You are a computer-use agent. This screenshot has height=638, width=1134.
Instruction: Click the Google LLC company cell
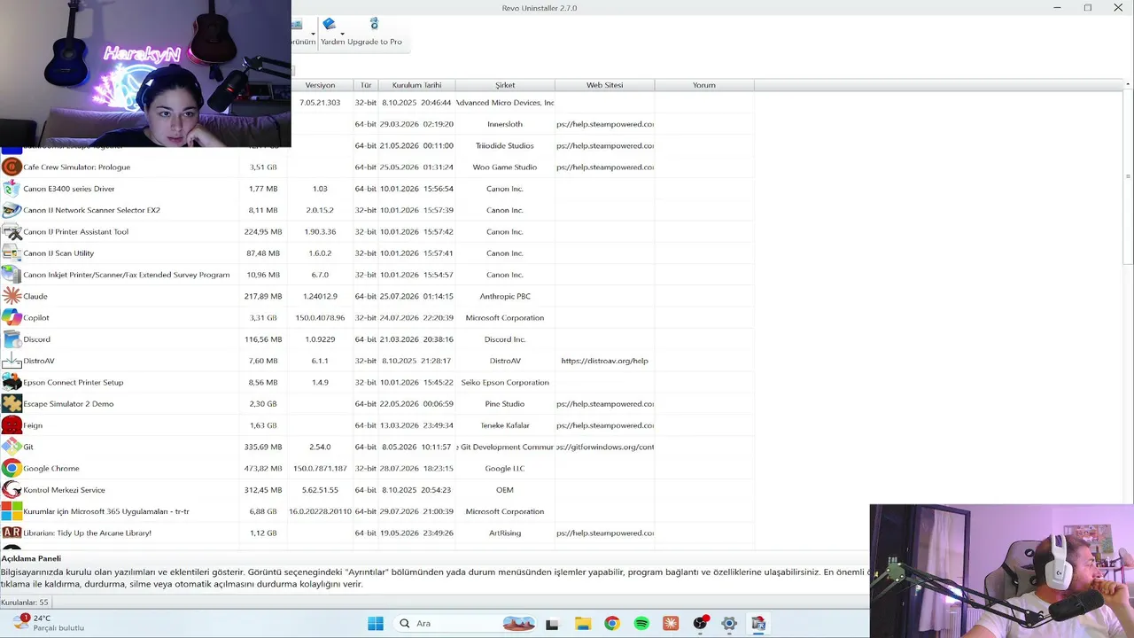tap(505, 468)
